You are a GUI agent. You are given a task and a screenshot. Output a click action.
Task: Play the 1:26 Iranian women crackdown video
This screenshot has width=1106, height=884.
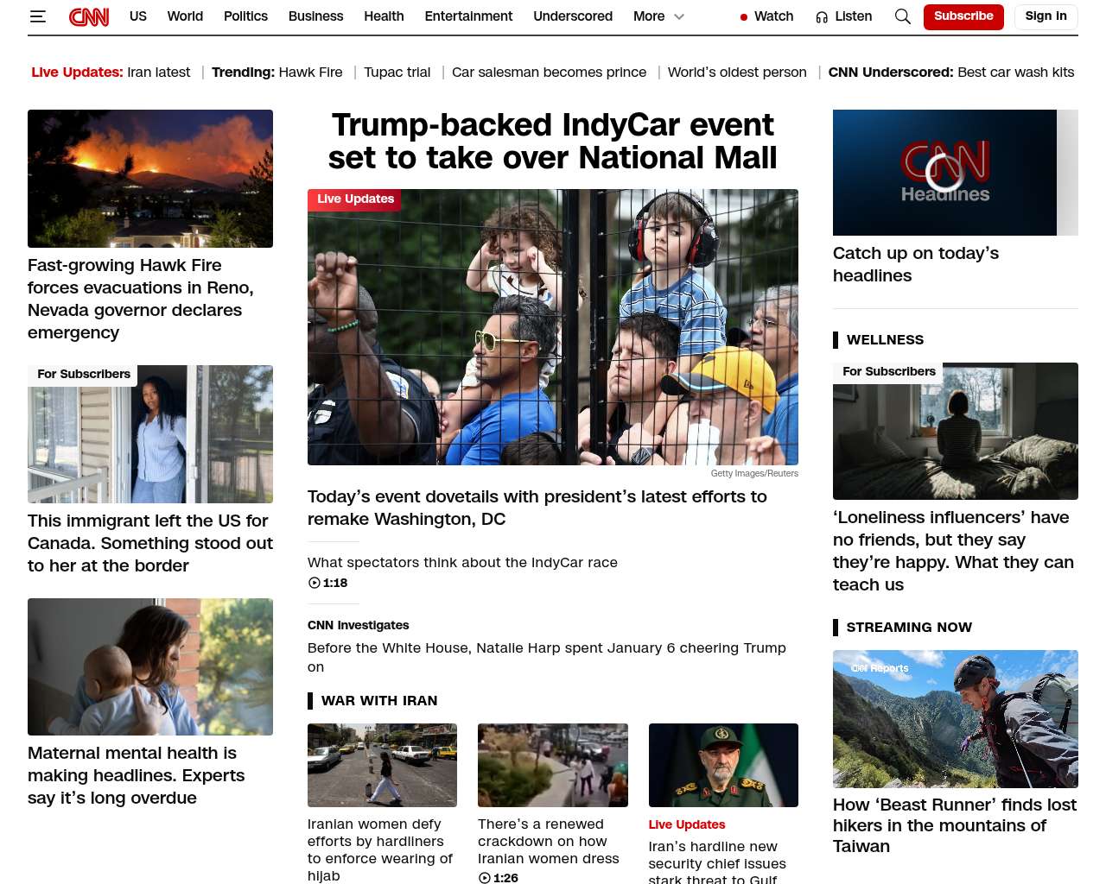point(485,878)
